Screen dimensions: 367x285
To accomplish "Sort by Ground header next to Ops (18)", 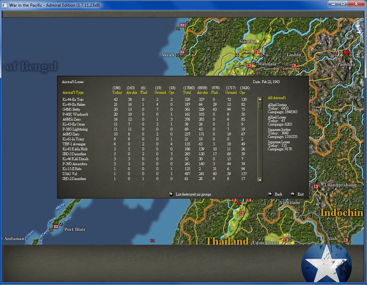I will [160, 93].
